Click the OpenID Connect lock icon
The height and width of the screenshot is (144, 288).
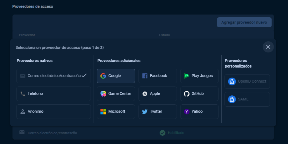(232, 81)
